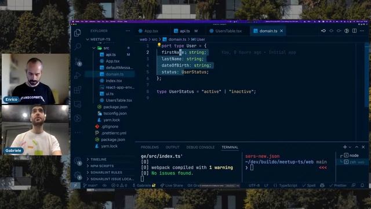The height and width of the screenshot is (209, 371).
Task: Open api.ts in file explorer
Action: pos(110,55)
